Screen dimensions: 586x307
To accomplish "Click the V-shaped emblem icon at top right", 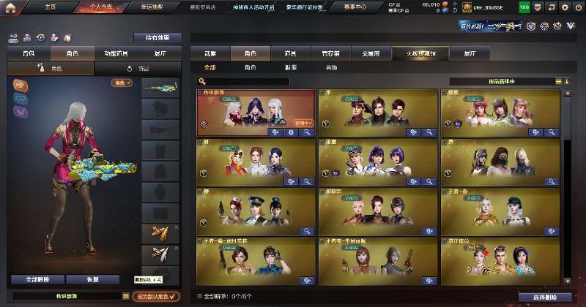I will pos(571,26).
